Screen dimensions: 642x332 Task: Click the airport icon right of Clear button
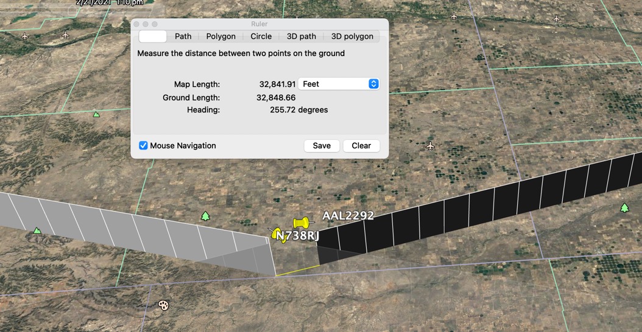point(431,146)
